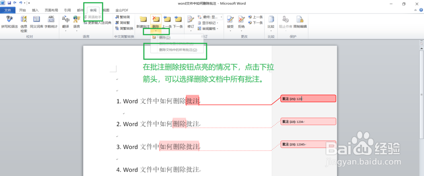Screen dimensions: 424x176
Task: Switch to the 引用 tab
Action: coord(67,10)
